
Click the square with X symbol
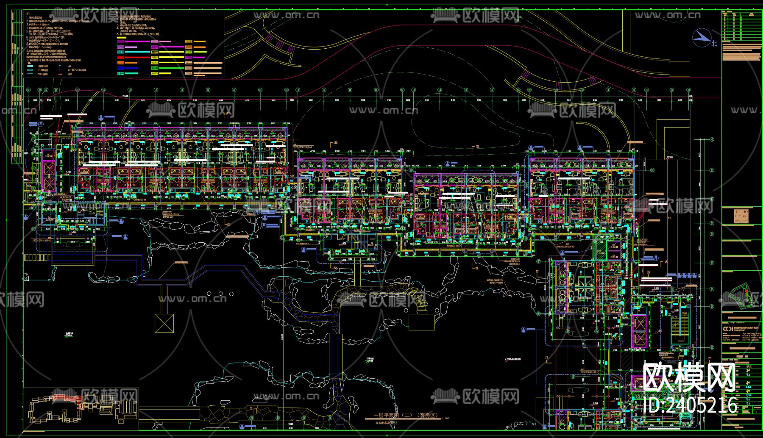[x=164, y=324]
